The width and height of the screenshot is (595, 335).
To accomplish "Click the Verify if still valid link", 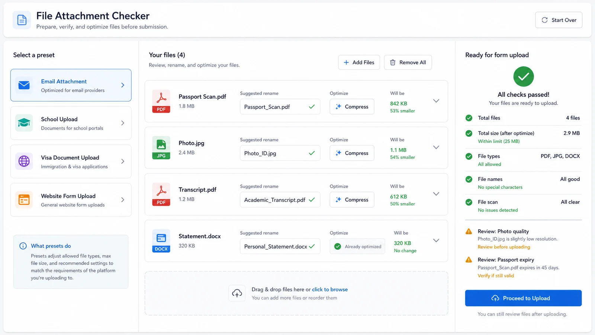I will tap(496, 276).
